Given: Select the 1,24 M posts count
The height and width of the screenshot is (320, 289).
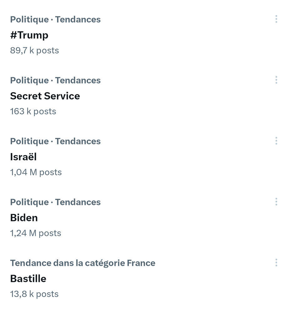Looking at the screenshot, I should 36,233.
